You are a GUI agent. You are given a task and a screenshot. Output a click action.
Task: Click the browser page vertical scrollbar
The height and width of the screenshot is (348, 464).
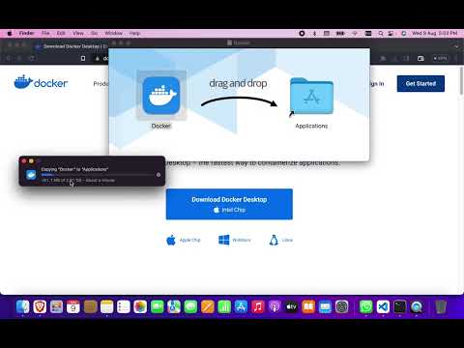pos(461,80)
